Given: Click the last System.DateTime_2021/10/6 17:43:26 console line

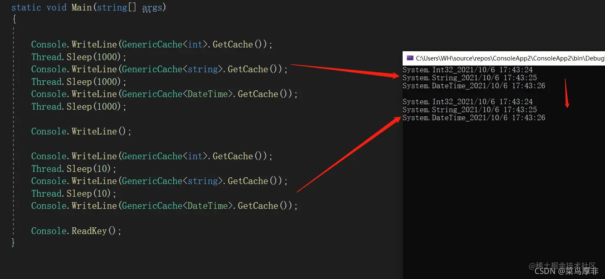Looking at the screenshot, I should click(474, 118).
